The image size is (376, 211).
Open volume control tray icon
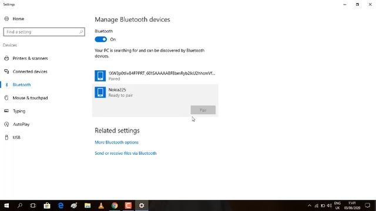coord(329,206)
